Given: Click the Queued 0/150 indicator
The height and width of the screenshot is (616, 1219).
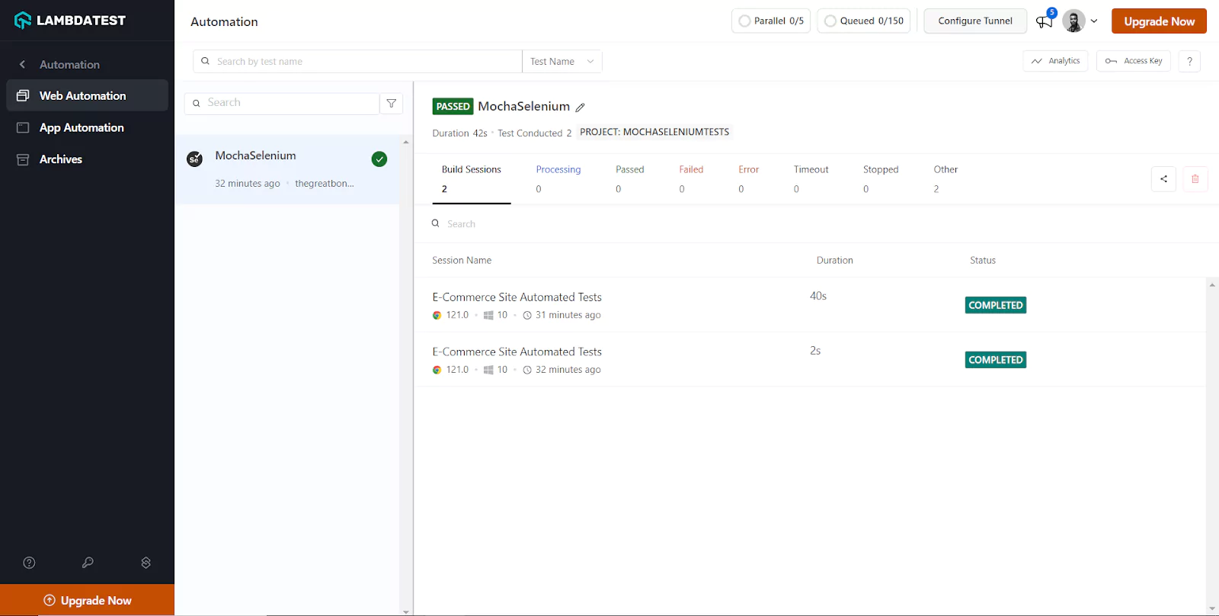Looking at the screenshot, I should point(865,21).
